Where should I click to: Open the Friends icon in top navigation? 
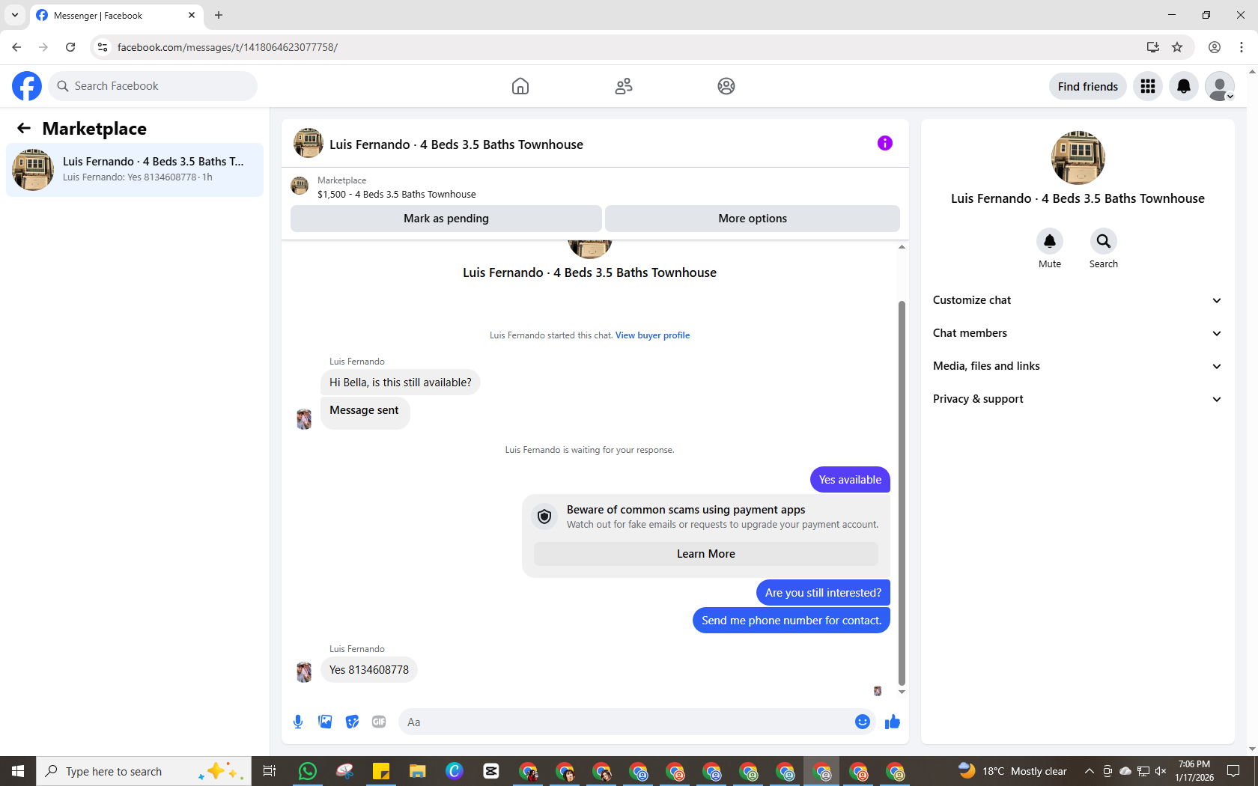[x=624, y=86]
